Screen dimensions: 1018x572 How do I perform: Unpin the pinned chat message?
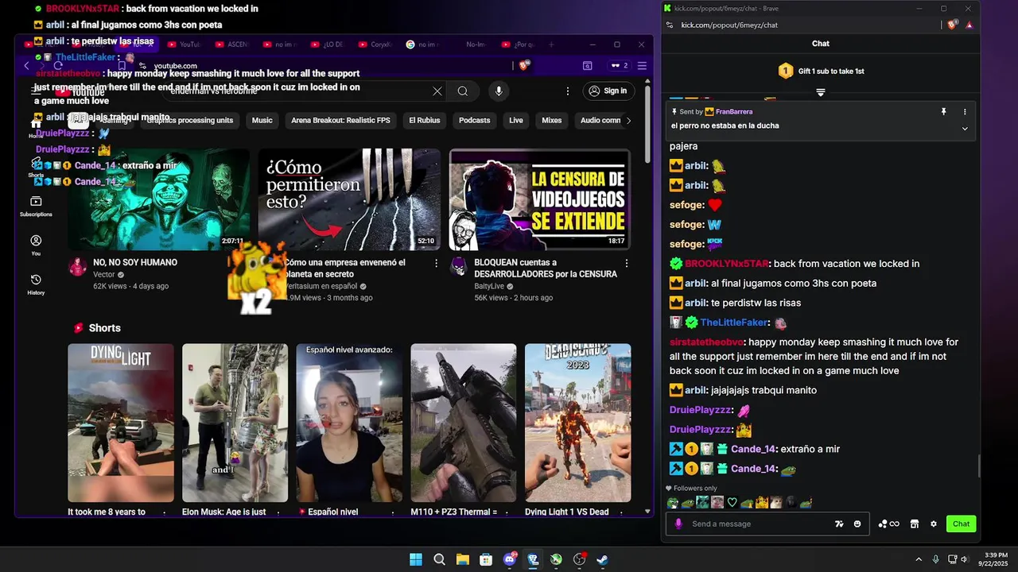click(944, 112)
